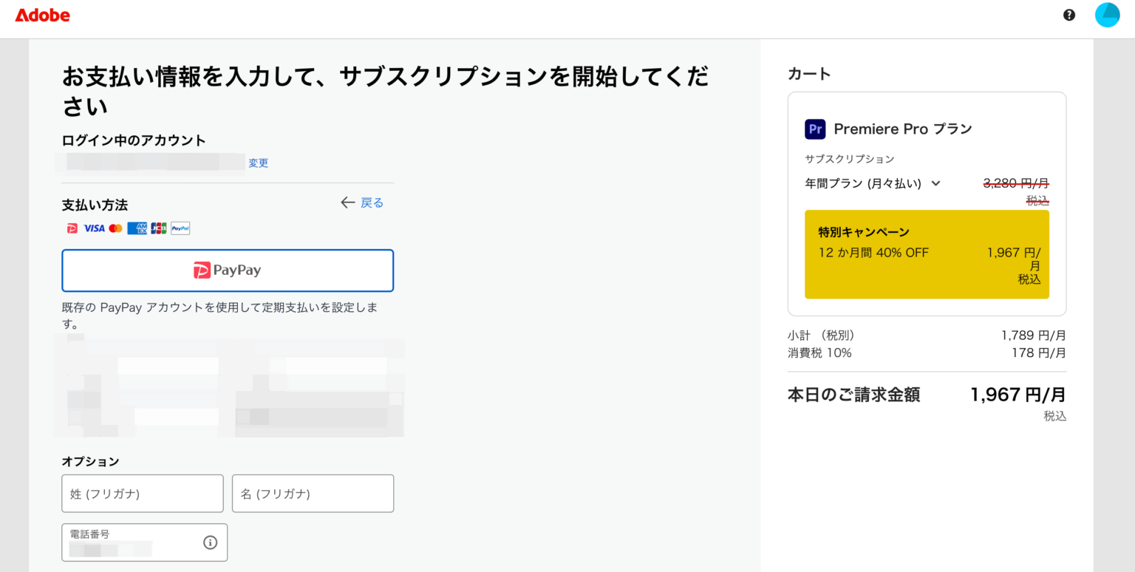Screen dimensions: 1135x572
Task: Open the help icon in the header
Action: click(x=1068, y=14)
